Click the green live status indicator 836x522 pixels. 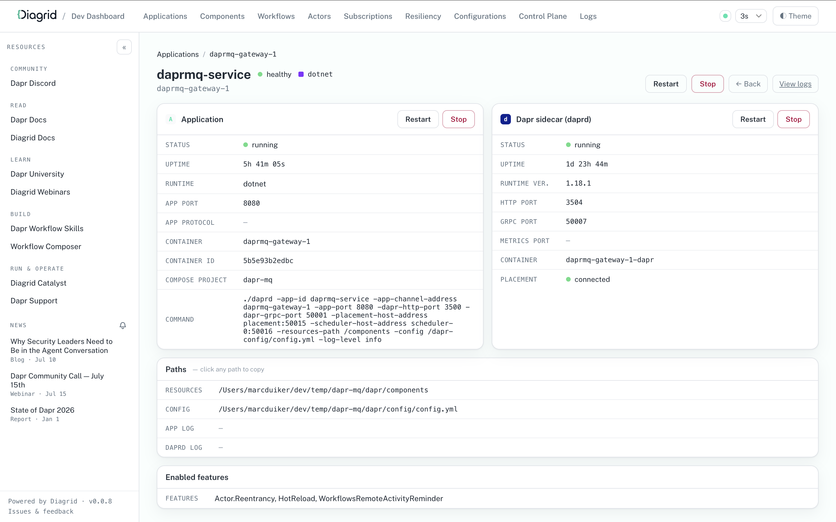(725, 16)
